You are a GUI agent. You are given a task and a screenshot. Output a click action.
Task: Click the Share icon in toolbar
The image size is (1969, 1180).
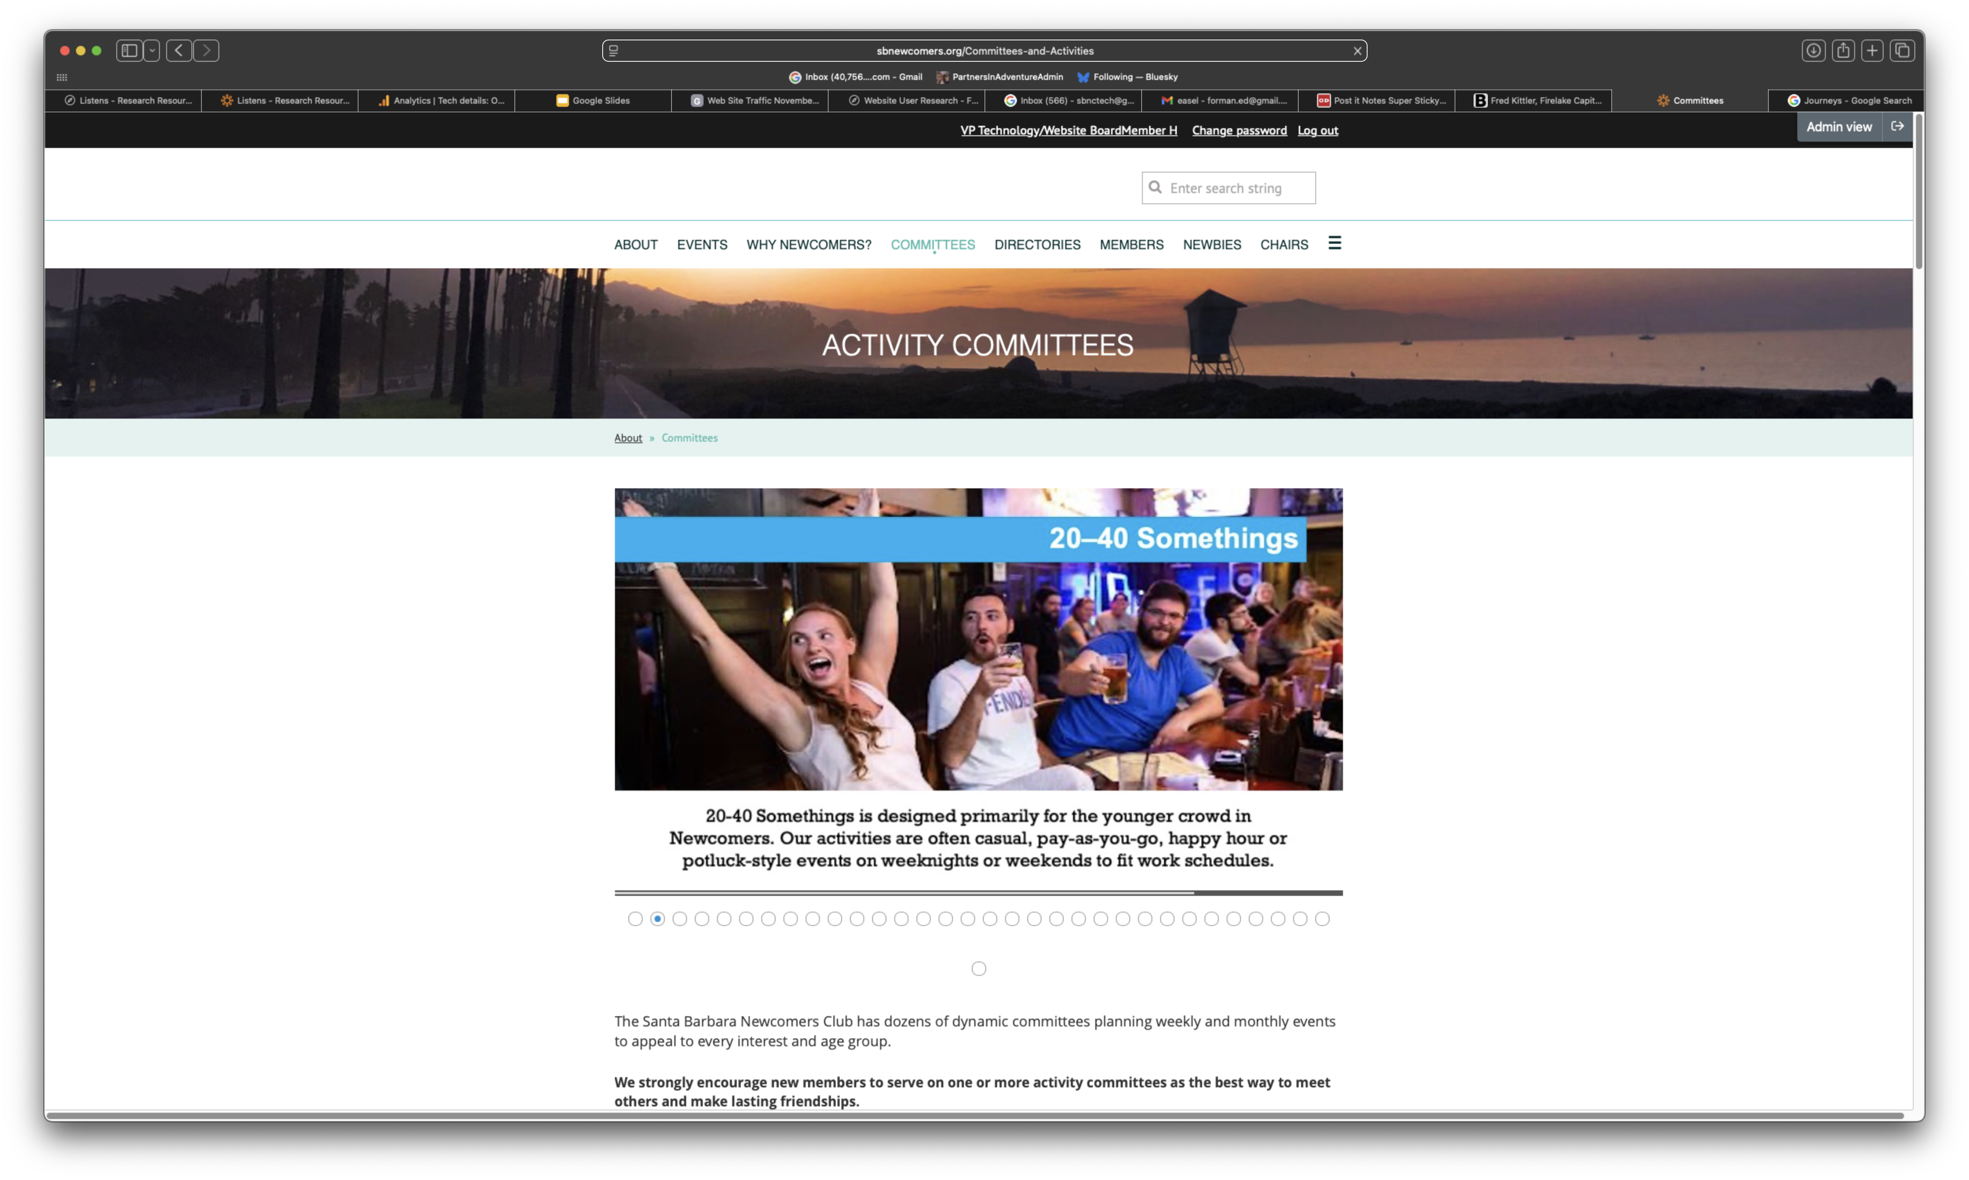[x=1843, y=51]
